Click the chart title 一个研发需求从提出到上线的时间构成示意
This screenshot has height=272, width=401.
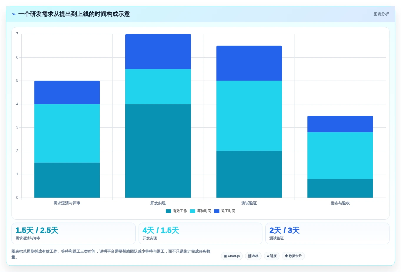74,14
